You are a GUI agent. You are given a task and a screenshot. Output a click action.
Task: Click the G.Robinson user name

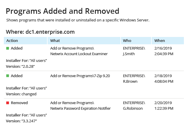(133, 109)
